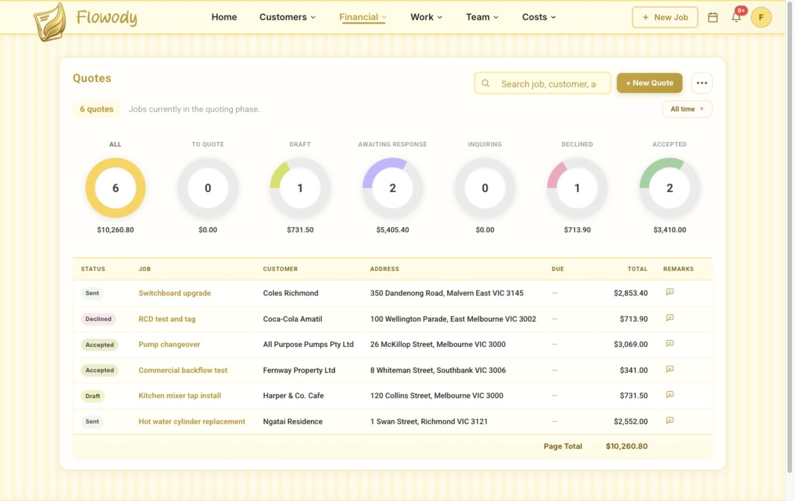
Task: Click the 6 quotes count badge
Action: click(x=96, y=109)
